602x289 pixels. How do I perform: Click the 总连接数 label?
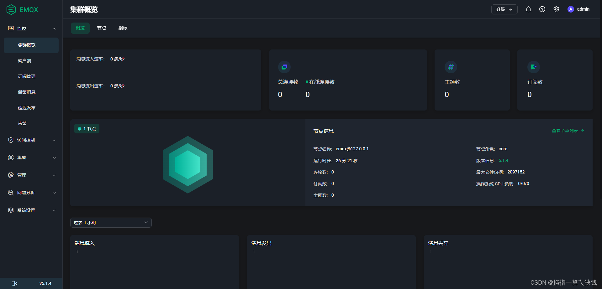click(288, 82)
